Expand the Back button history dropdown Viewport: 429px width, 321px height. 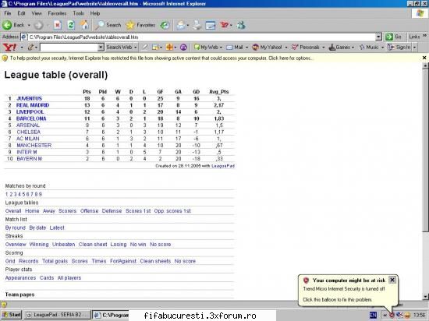point(29,26)
